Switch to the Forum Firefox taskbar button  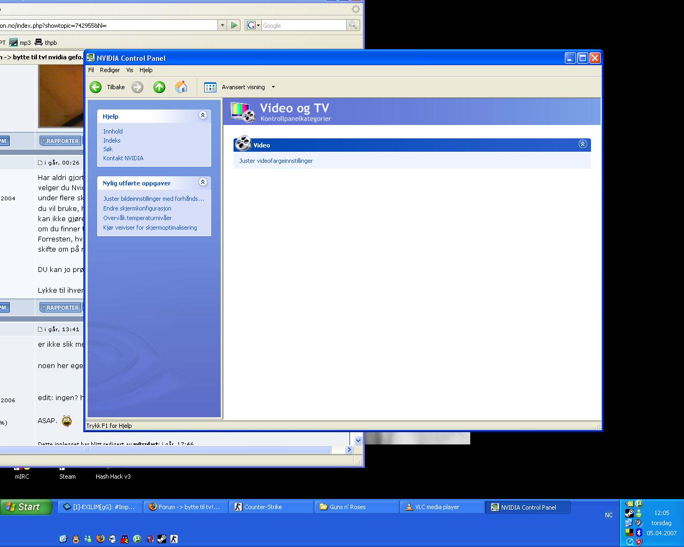(x=185, y=507)
